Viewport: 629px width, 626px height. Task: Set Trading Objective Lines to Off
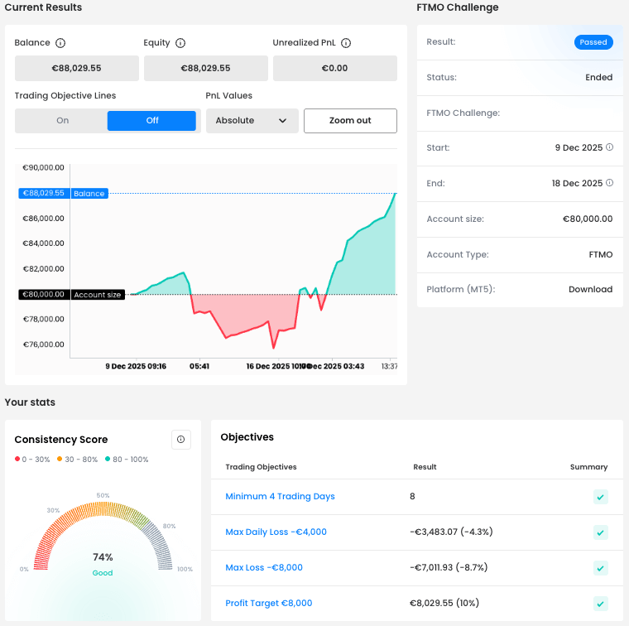pos(152,121)
